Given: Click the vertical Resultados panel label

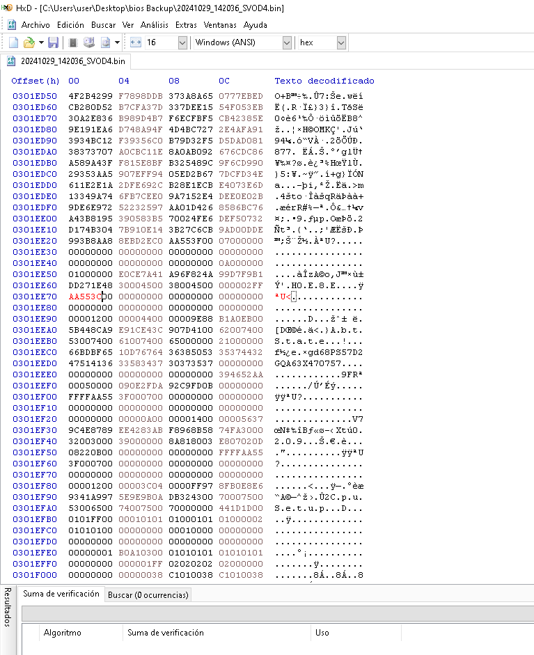Looking at the screenshot, I should click(7, 607).
